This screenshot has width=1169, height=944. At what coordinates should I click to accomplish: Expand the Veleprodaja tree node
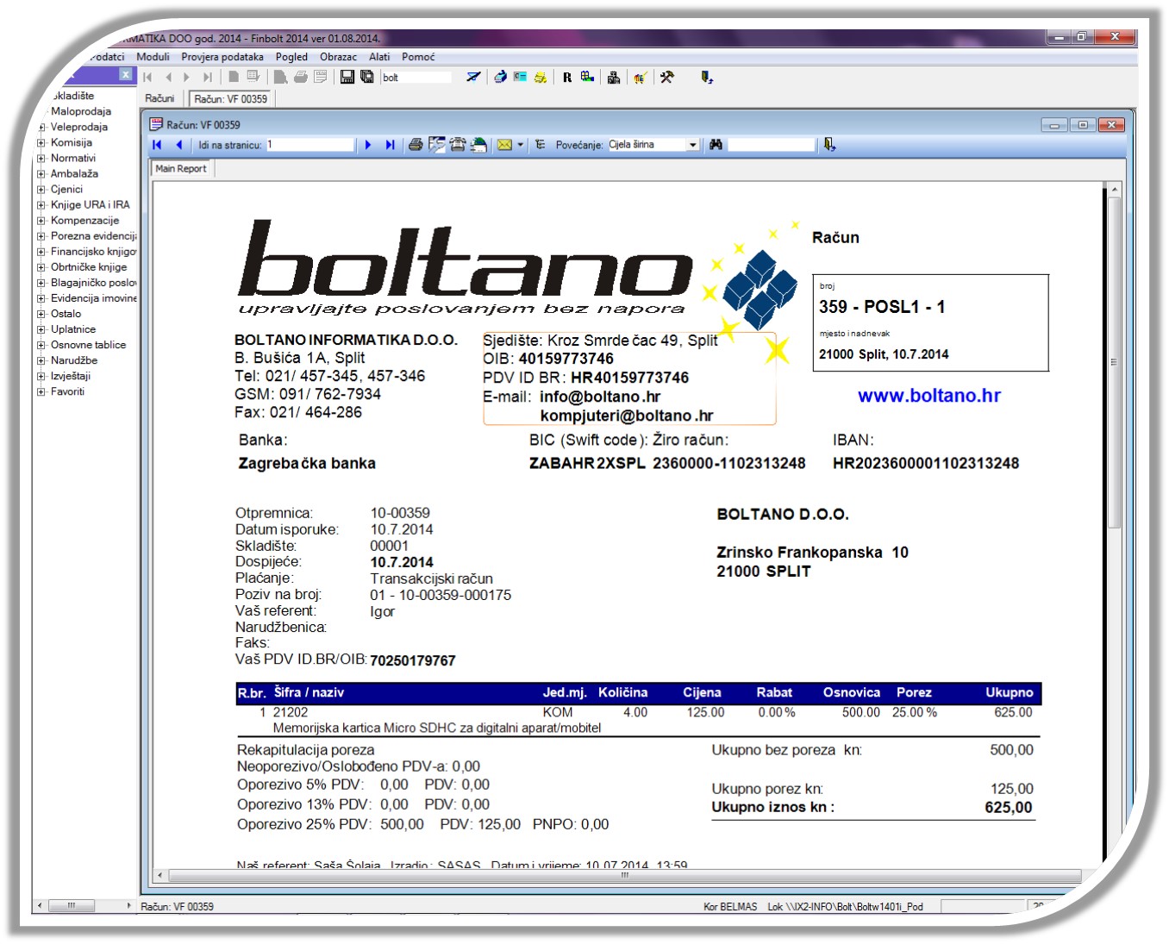(41, 127)
